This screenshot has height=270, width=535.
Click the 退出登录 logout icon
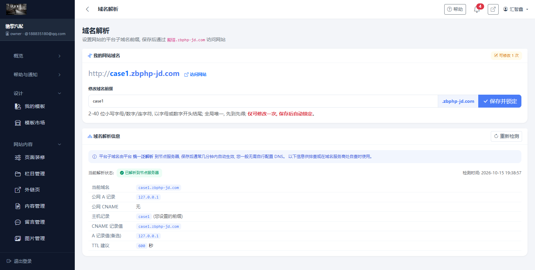pos(9,261)
